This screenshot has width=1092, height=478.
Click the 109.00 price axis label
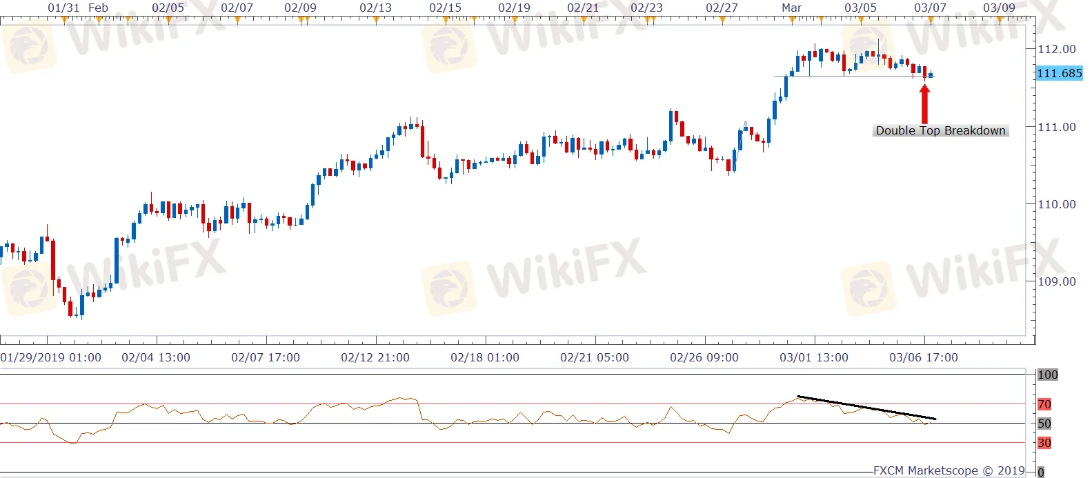tap(1057, 281)
